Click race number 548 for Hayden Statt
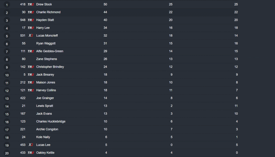This screenshot has width=275, height=157. 23,20
